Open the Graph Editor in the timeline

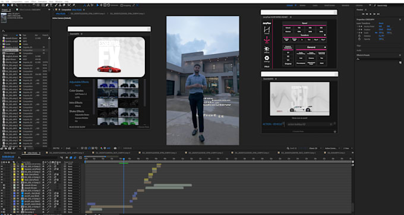click(x=80, y=157)
